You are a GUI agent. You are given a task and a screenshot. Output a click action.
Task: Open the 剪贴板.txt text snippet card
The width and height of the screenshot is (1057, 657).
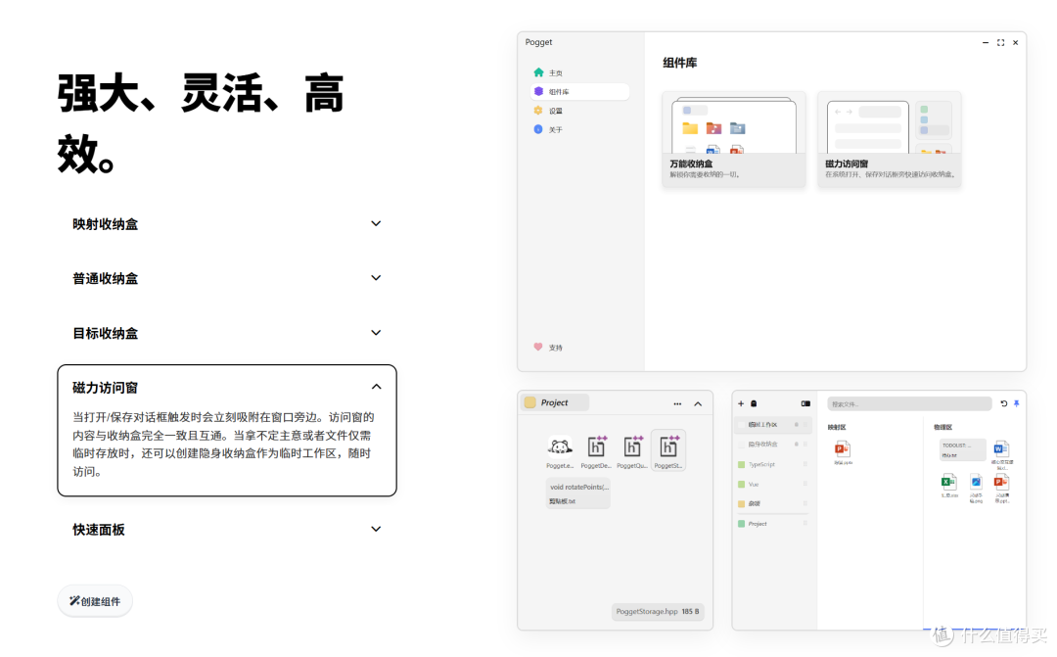pyautogui.click(x=577, y=493)
